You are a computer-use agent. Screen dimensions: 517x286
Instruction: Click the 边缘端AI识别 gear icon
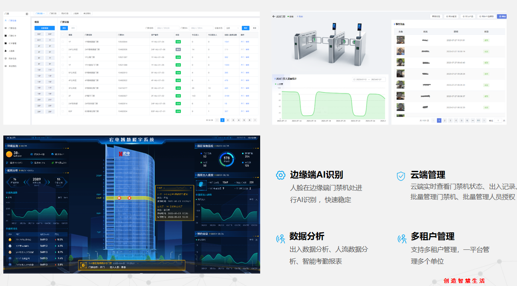point(281,175)
